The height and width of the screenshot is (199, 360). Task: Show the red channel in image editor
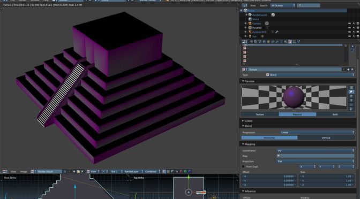click(181, 172)
